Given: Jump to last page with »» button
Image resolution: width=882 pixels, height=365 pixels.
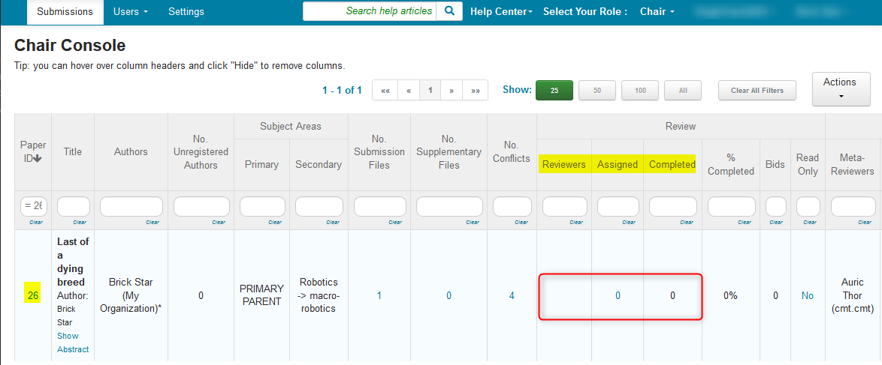Looking at the screenshot, I should [x=476, y=91].
